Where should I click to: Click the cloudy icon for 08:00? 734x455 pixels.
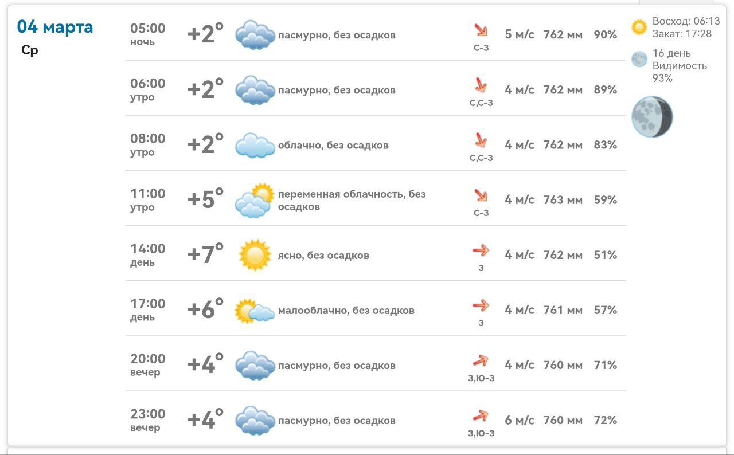[255, 145]
